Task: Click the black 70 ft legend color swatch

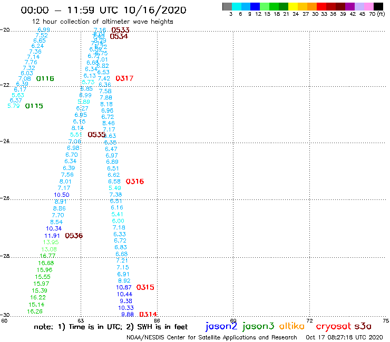Action: [x=378, y=6]
